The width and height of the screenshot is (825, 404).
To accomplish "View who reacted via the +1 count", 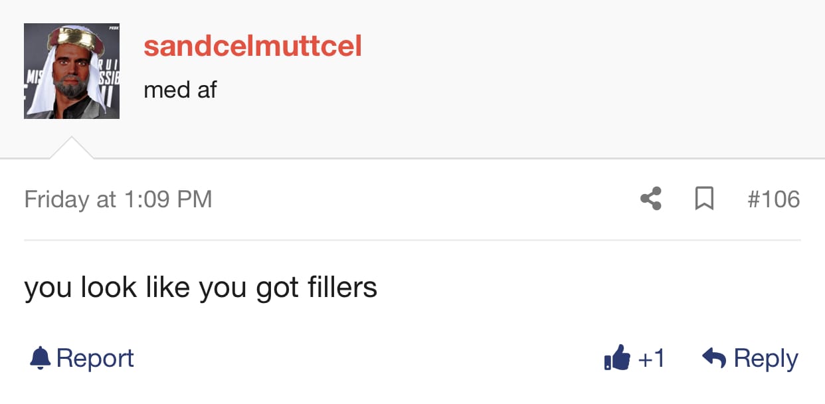I will [x=651, y=358].
